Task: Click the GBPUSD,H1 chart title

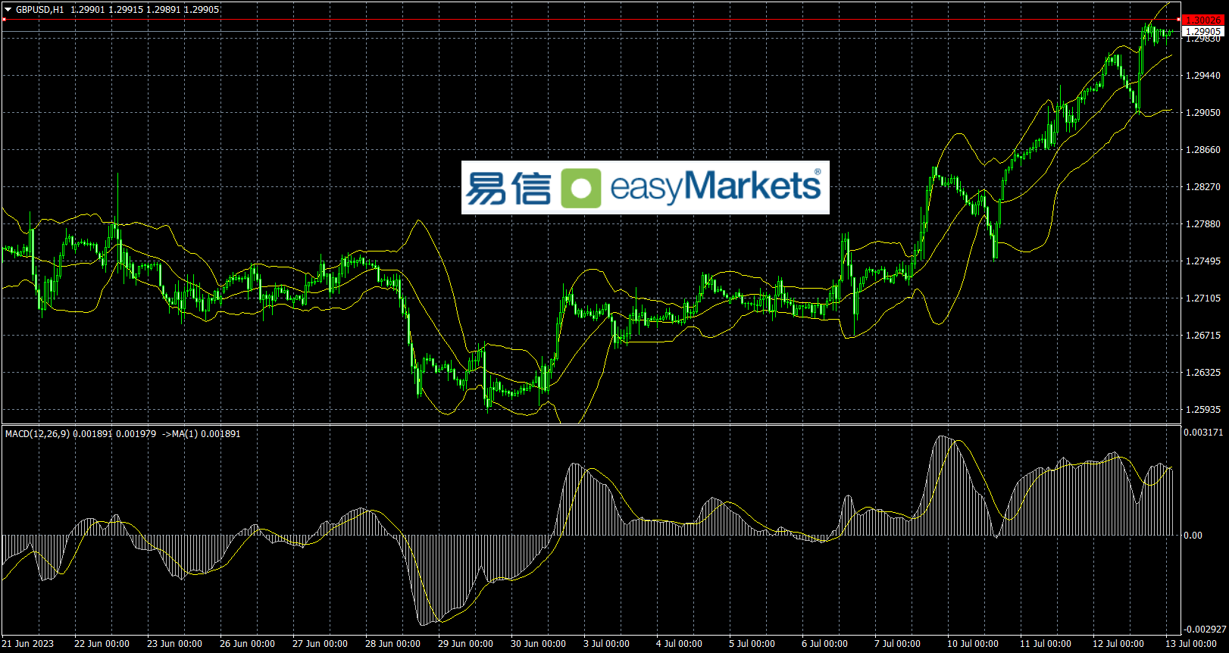Action: tap(40, 10)
